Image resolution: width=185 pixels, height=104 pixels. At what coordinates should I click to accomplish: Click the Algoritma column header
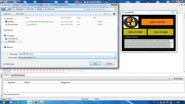(12, 82)
